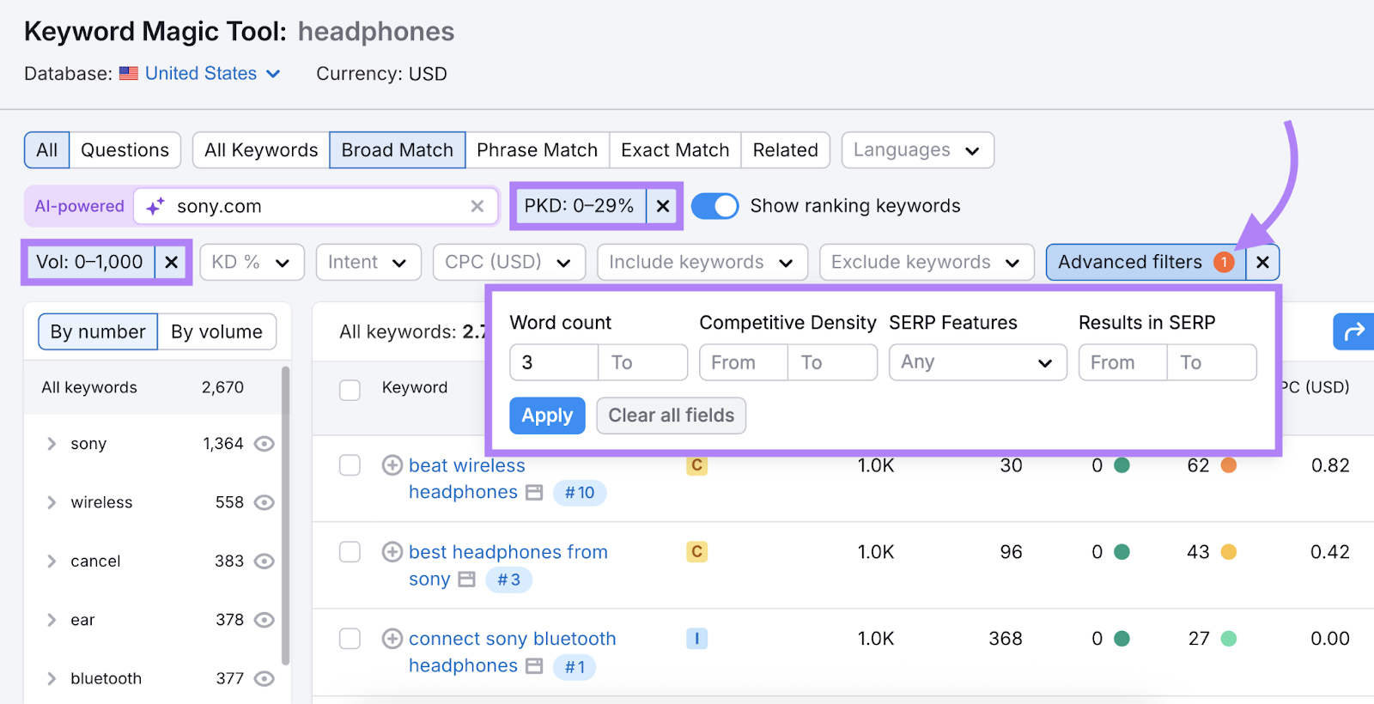Expand the Intent filter dropdown
This screenshot has height=704, width=1374.
pos(368,263)
